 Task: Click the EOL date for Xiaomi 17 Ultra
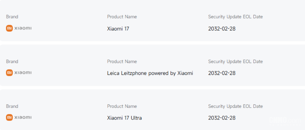point(222,118)
